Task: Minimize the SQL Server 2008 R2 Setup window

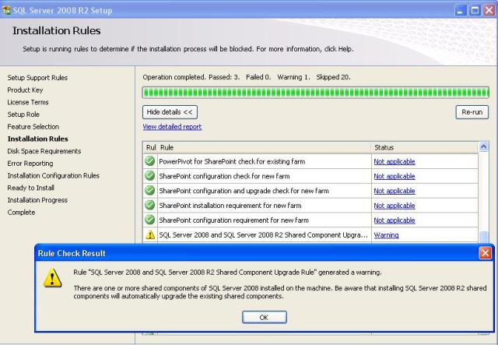Action: click(x=460, y=10)
